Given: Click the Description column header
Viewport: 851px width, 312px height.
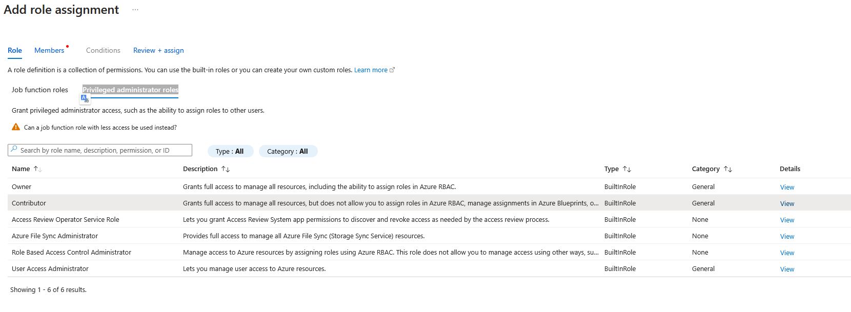Looking at the screenshot, I should pos(200,169).
